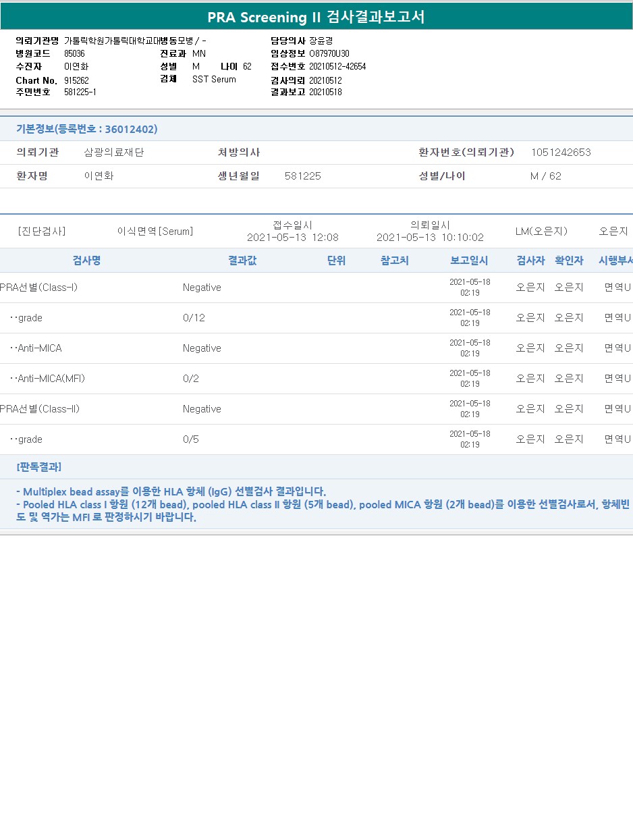
Task: Click the PRA선별(Class-II) row name
Action: pyautogui.click(x=40, y=409)
